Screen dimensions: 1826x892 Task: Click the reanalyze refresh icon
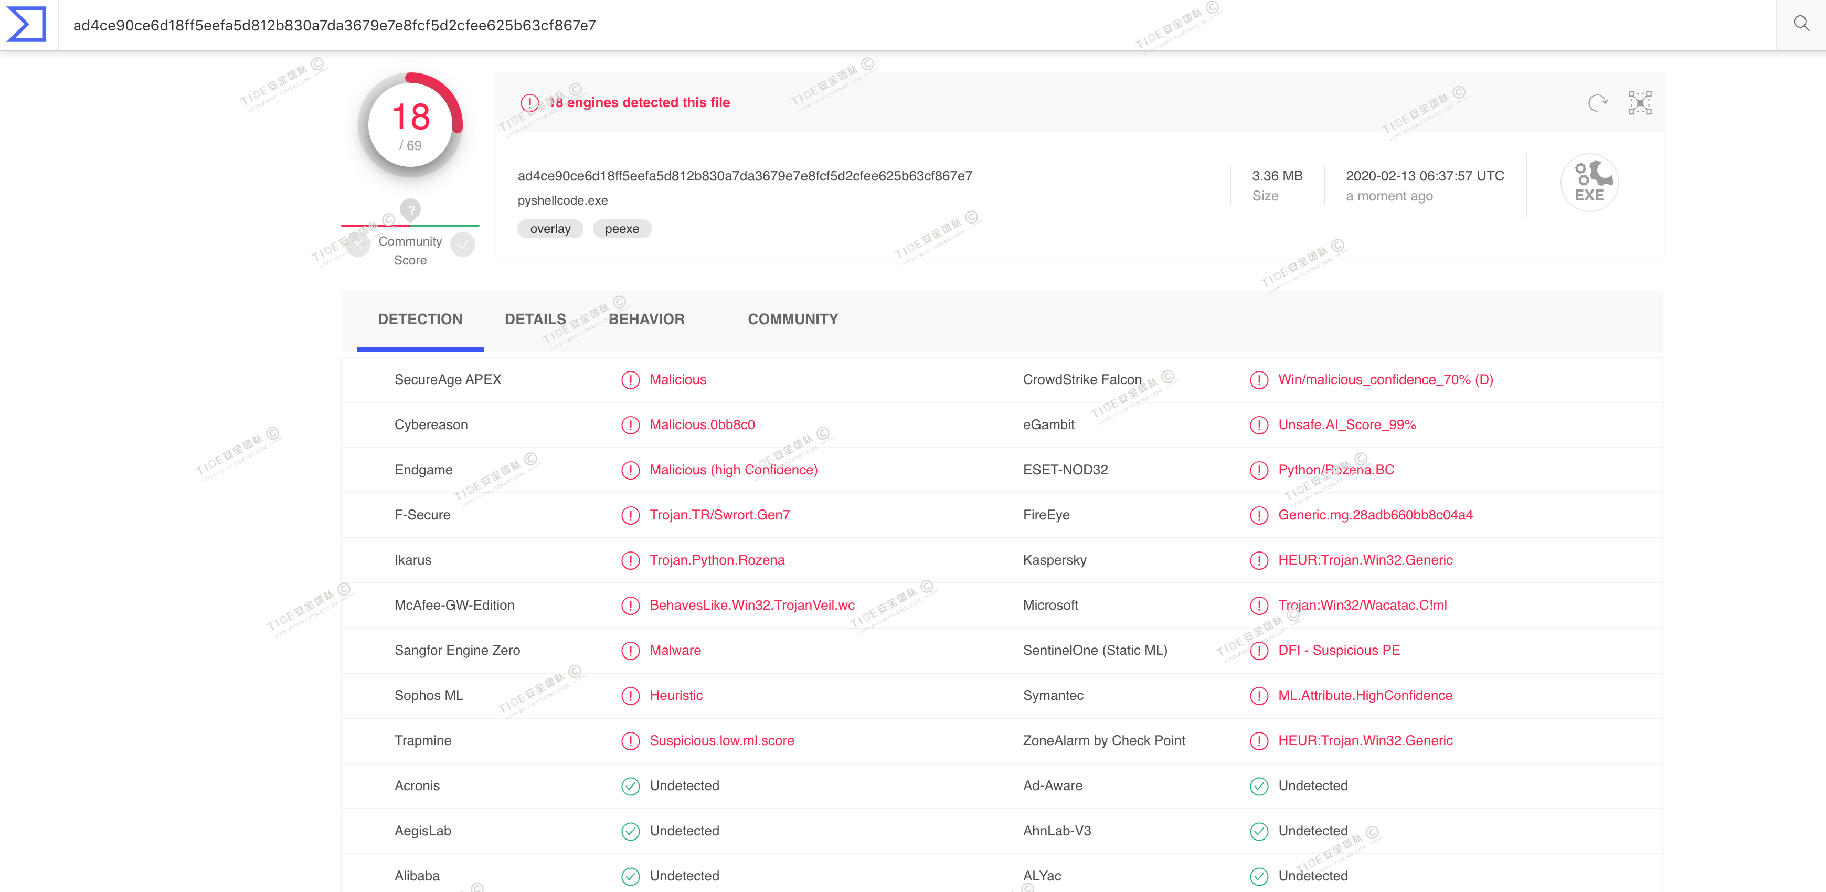tap(1597, 103)
